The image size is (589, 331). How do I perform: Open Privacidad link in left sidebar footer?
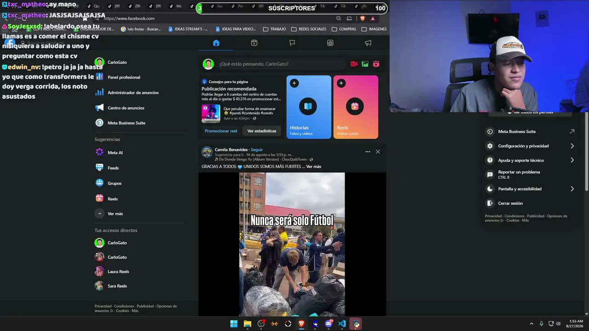[103, 306]
